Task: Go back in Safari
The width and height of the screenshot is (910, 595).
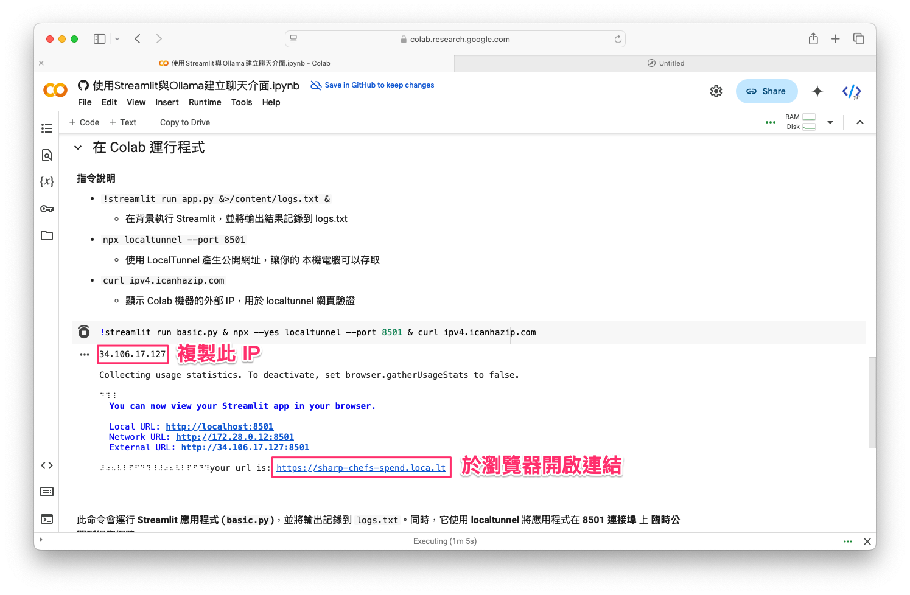Action: pos(138,39)
